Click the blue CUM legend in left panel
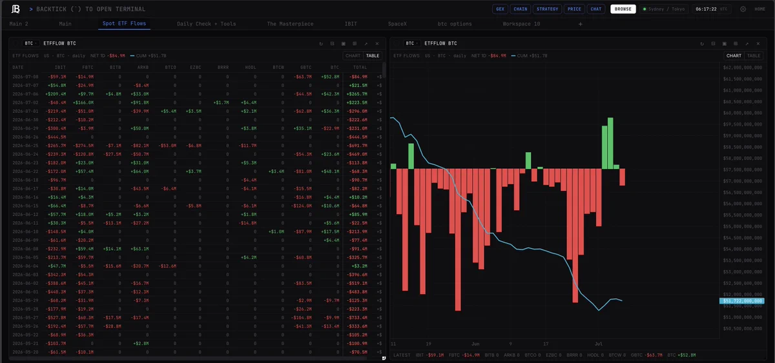 148,56
